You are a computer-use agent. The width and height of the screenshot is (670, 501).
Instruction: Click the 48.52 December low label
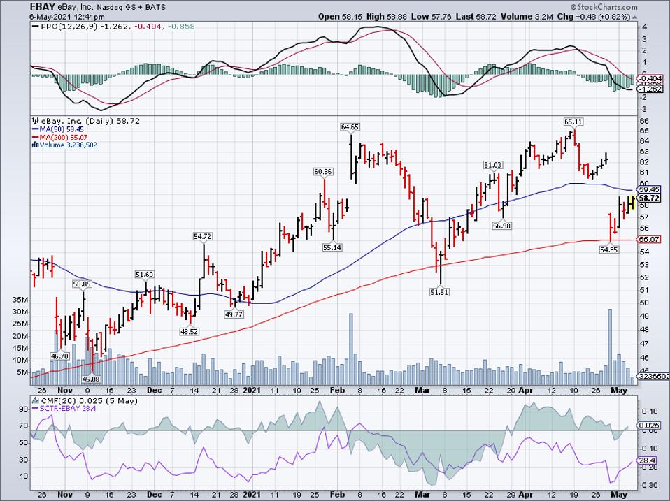click(190, 331)
